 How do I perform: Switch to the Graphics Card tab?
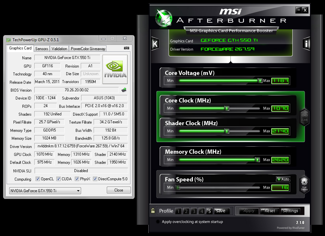20,48
